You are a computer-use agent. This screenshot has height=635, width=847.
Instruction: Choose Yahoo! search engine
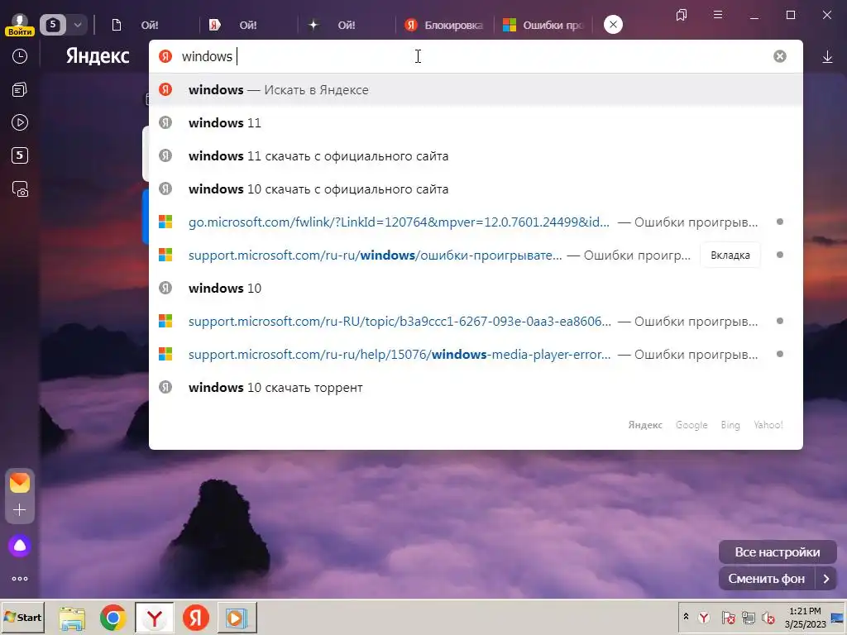(x=768, y=425)
